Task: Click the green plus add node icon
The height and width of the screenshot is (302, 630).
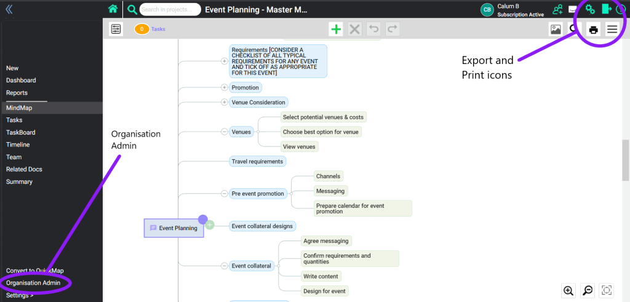Action: (336, 29)
